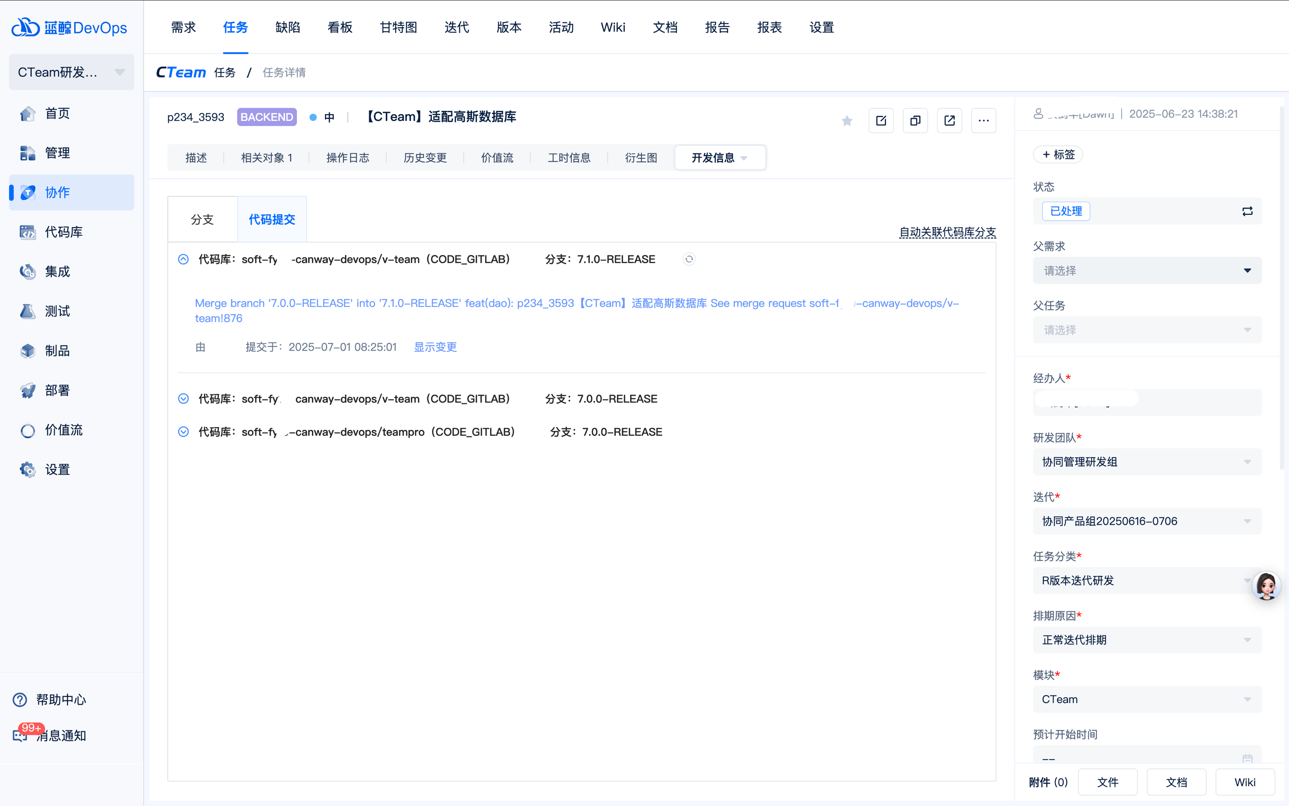Switch to the 分支 tab
The height and width of the screenshot is (806, 1289).
pos(202,220)
